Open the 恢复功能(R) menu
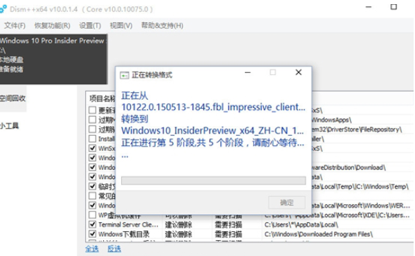Image resolution: width=415 pixels, height=256 pixels. tap(52, 25)
